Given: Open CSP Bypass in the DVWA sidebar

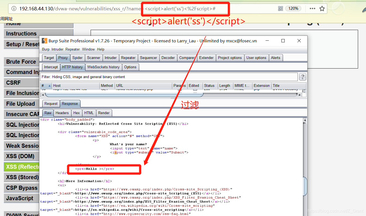Looking at the screenshot, I should tap(22, 188).
